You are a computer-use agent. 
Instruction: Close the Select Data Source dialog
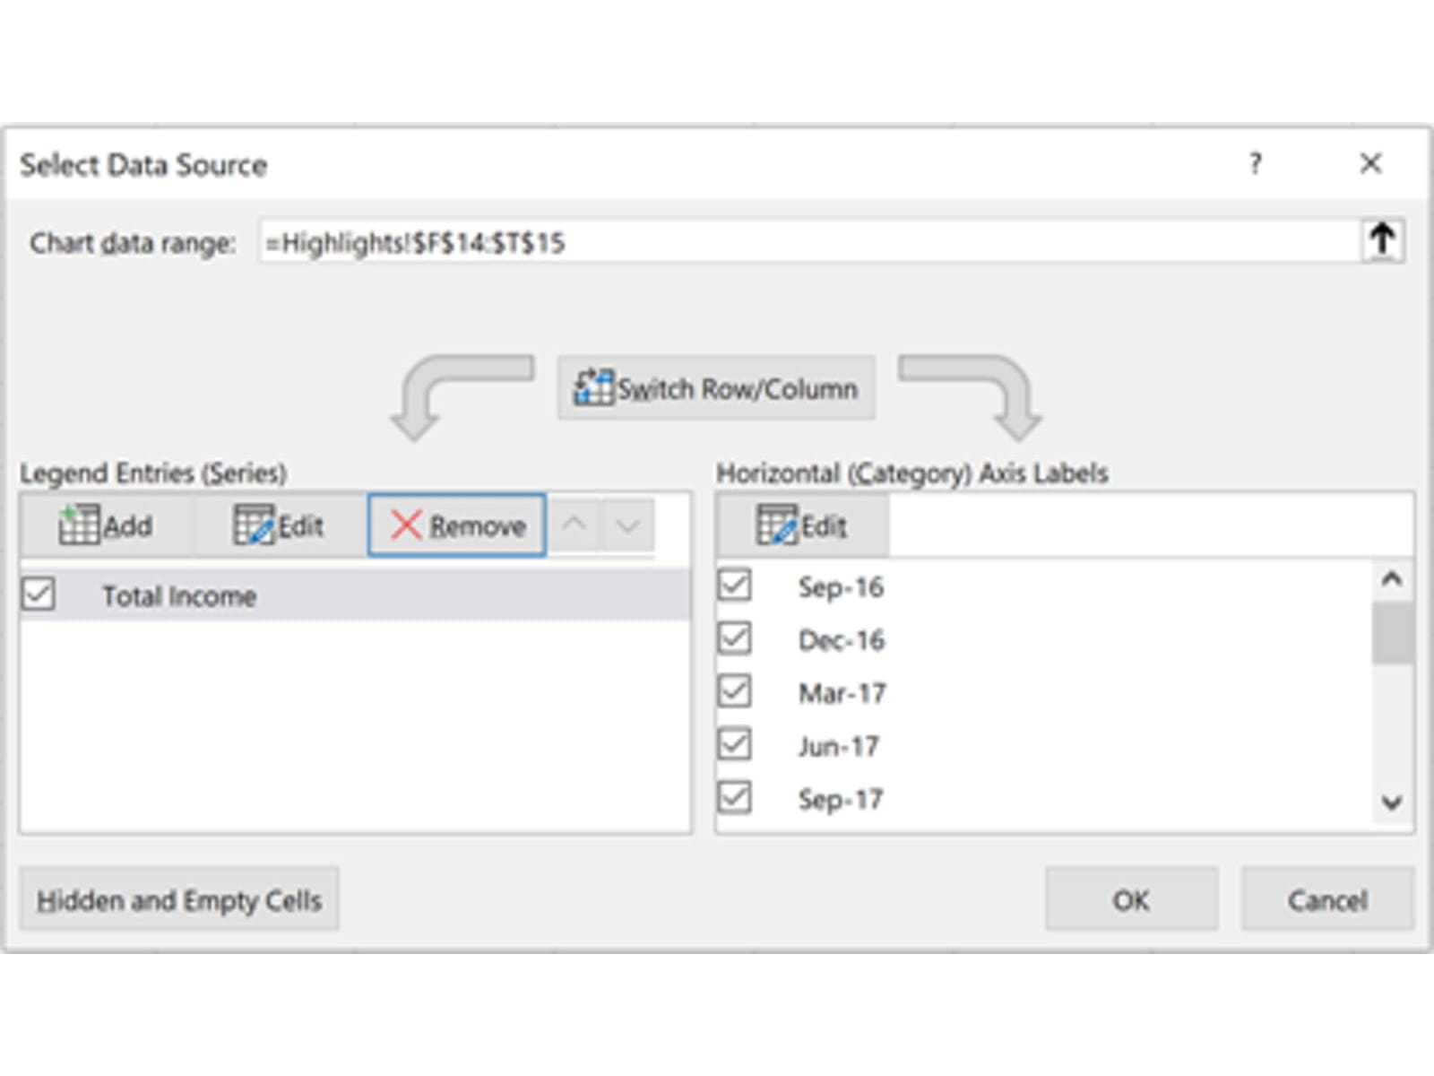(x=1370, y=164)
